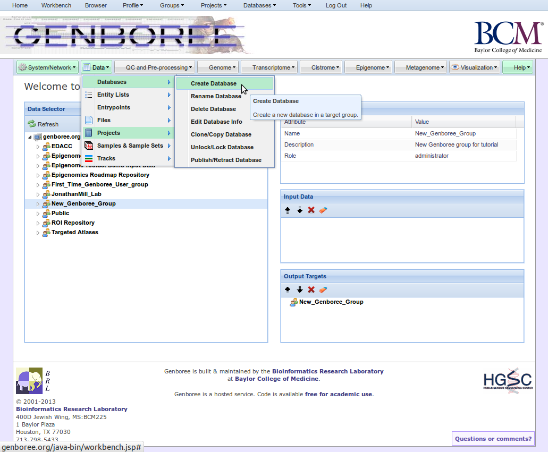Open the Visualization toolbar dropdown
This screenshot has height=452, width=548.
pyautogui.click(x=474, y=67)
